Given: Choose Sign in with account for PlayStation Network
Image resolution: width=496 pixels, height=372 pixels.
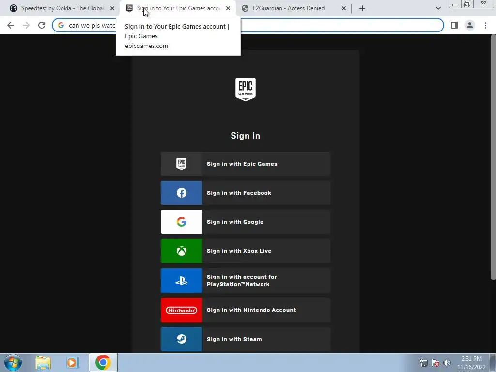Looking at the screenshot, I should tap(246, 280).
